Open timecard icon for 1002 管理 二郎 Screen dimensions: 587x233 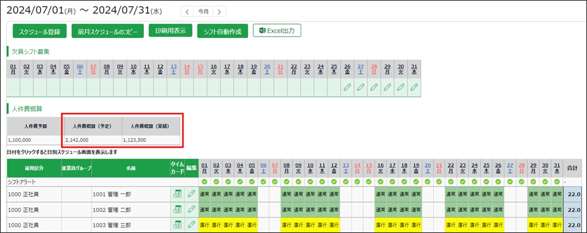click(177, 210)
